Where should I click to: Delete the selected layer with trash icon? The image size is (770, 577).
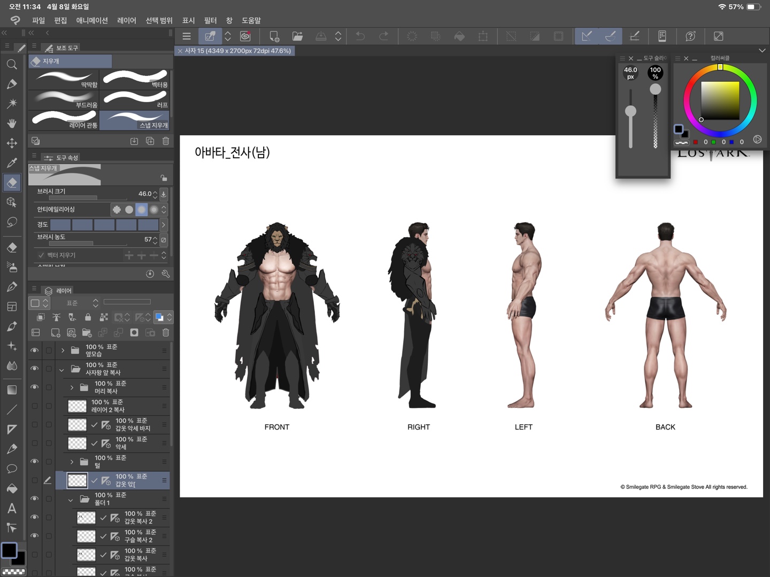point(166,332)
